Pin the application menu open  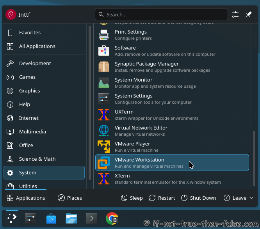(249, 14)
